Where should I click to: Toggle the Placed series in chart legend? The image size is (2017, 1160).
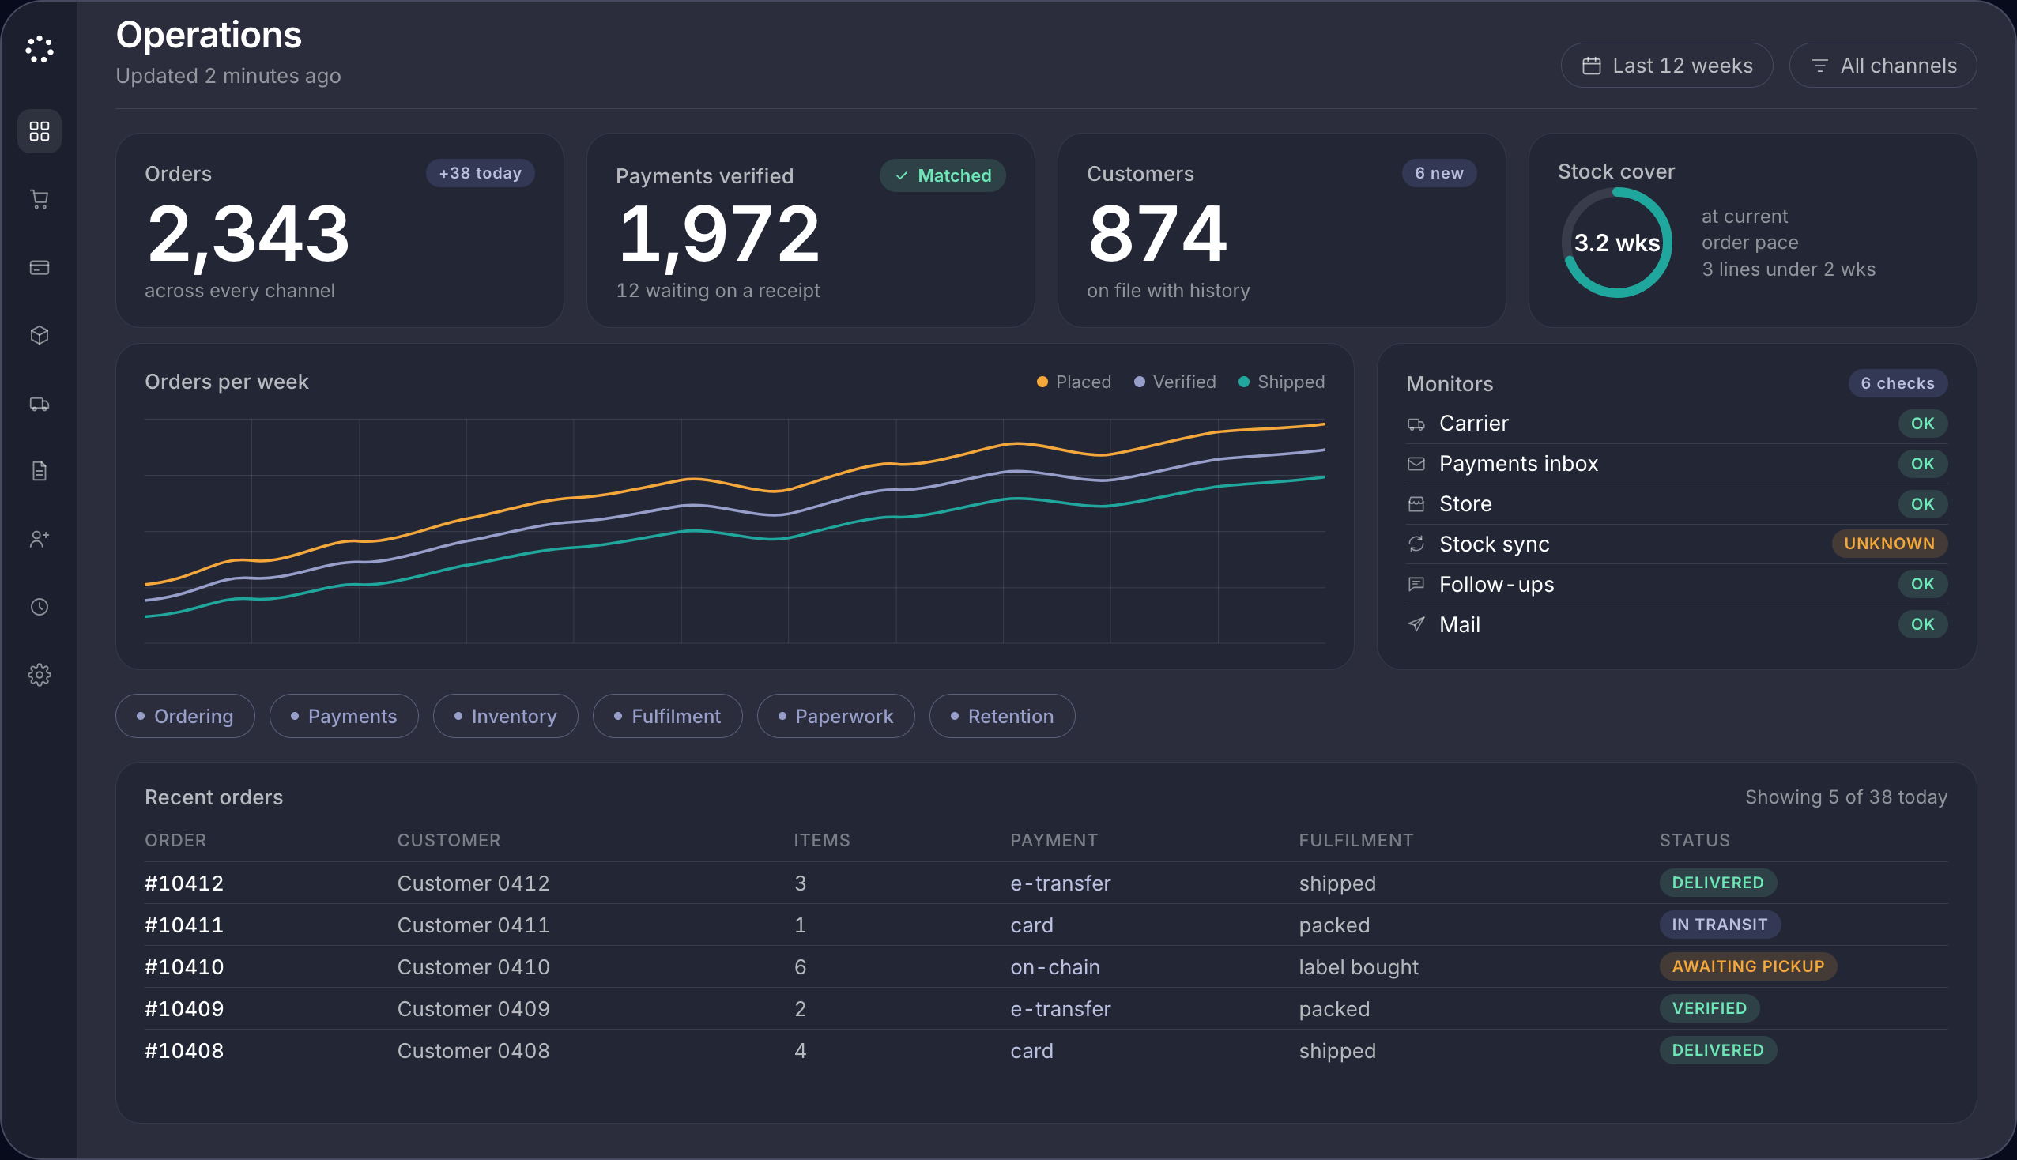1073,382
